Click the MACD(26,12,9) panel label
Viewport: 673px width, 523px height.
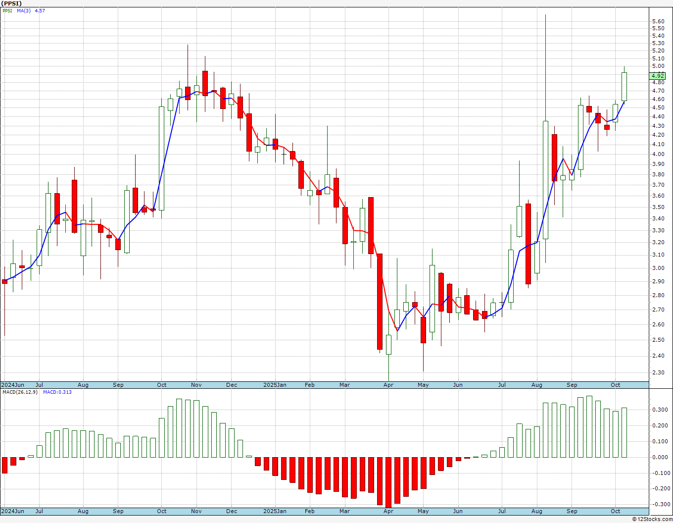(x=20, y=392)
